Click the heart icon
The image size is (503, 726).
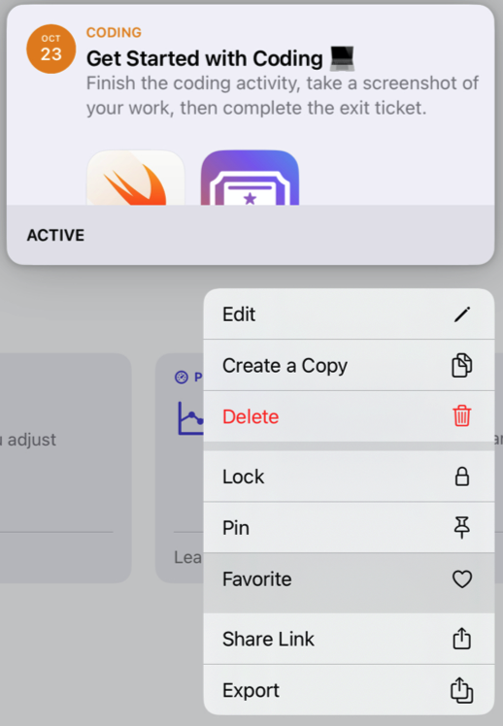pos(462,578)
